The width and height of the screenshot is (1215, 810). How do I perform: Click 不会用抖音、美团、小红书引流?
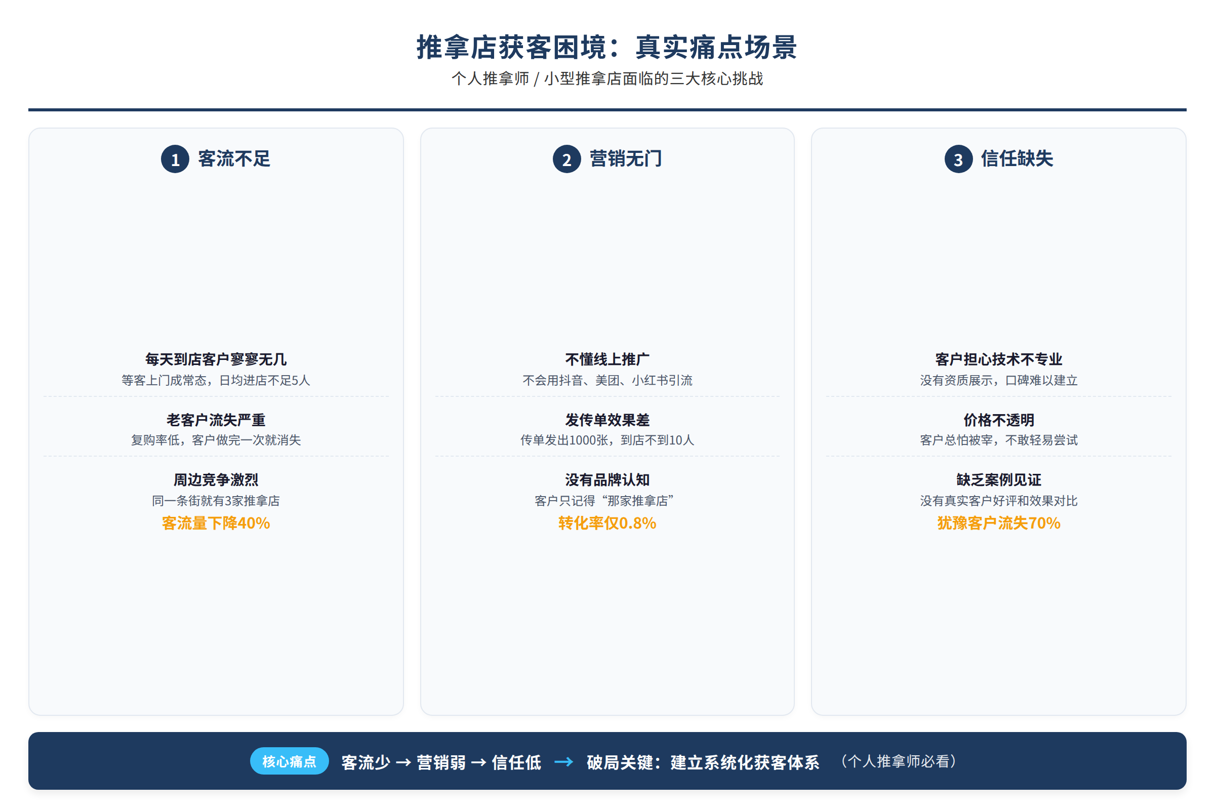(x=607, y=380)
